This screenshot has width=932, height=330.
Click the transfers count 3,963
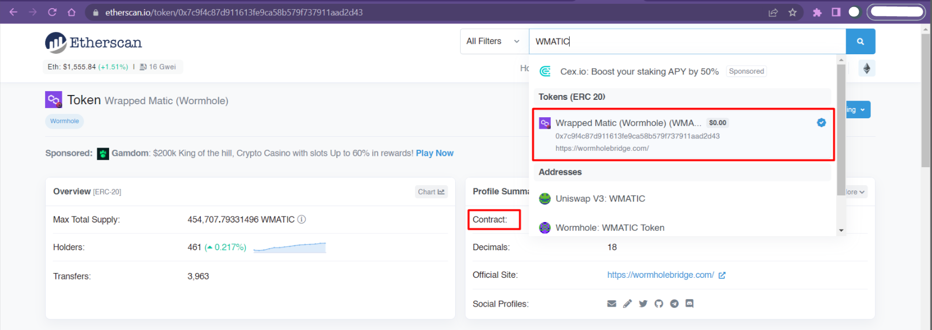point(198,276)
